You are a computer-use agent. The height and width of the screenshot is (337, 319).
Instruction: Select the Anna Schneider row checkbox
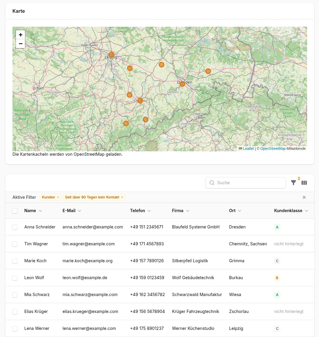coord(15,227)
